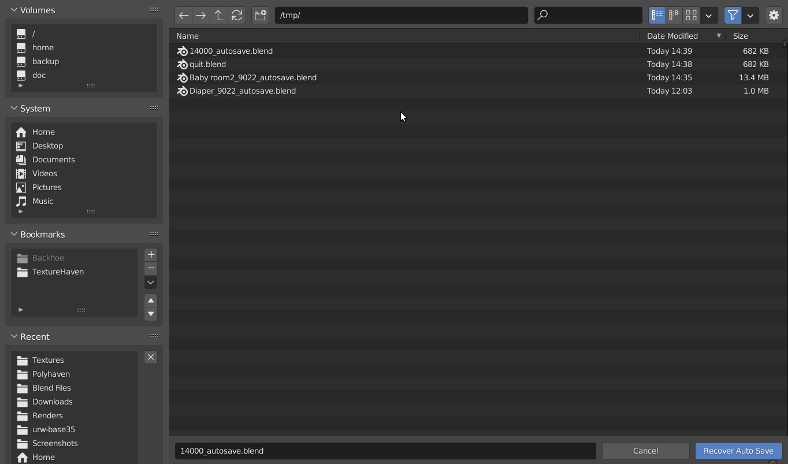Open the file browser options gear
The width and height of the screenshot is (788, 464).
tap(774, 16)
